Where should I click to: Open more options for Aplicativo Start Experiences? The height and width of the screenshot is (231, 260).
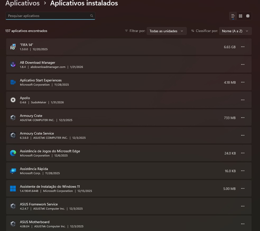(x=243, y=82)
